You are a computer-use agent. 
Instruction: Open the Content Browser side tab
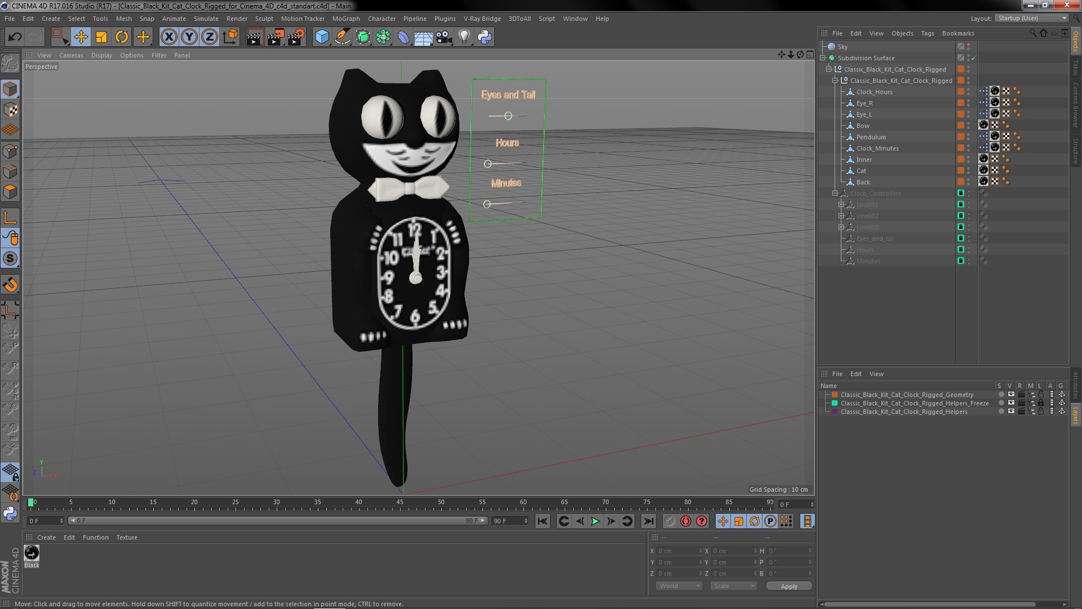[x=1075, y=105]
